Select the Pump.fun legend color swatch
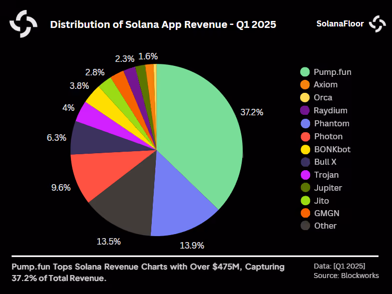This screenshot has height=294, width=392. coord(305,72)
